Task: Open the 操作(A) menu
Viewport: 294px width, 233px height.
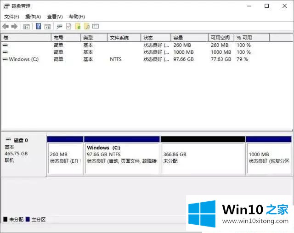Action: tap(33, 17)
